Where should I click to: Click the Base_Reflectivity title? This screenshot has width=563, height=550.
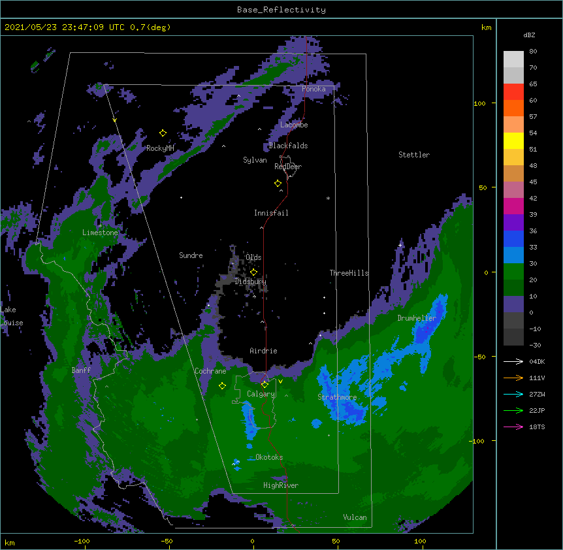pos(281,10)
